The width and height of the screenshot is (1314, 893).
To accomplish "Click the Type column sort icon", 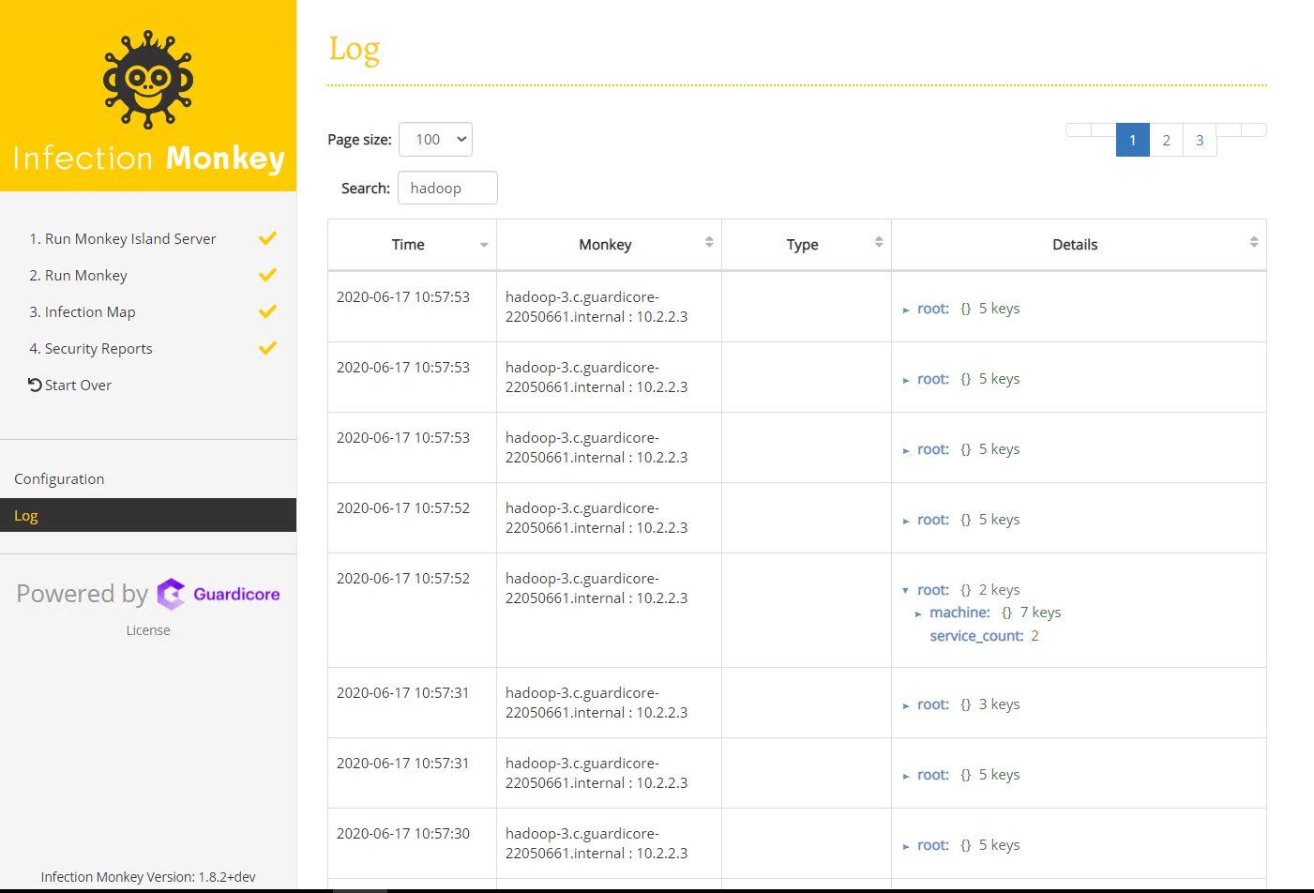I will coord(879,244).
